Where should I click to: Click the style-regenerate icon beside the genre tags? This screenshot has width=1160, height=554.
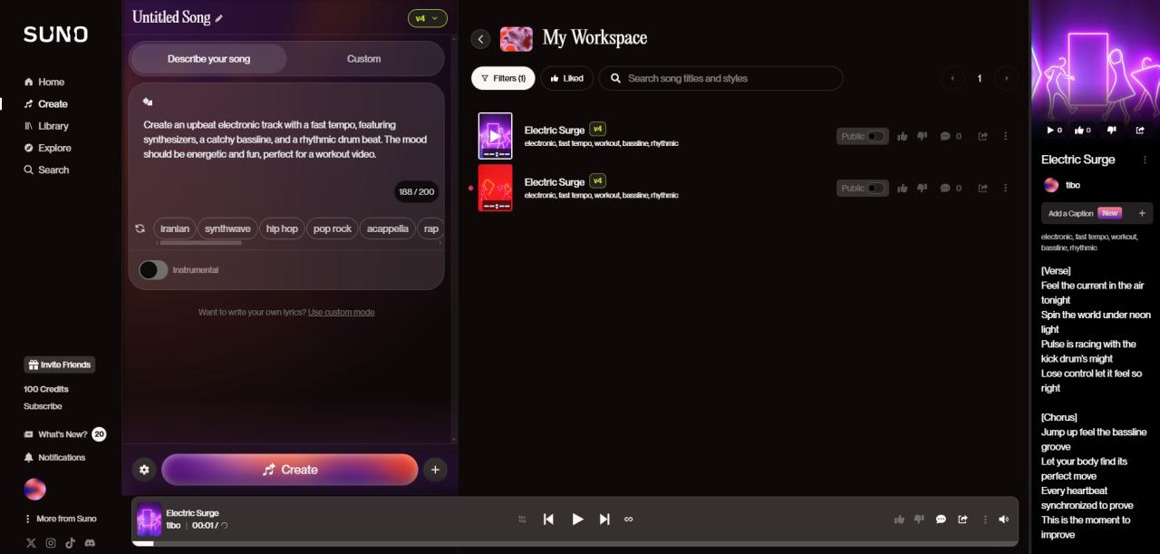pyautogui.click(x=140, y=228)
